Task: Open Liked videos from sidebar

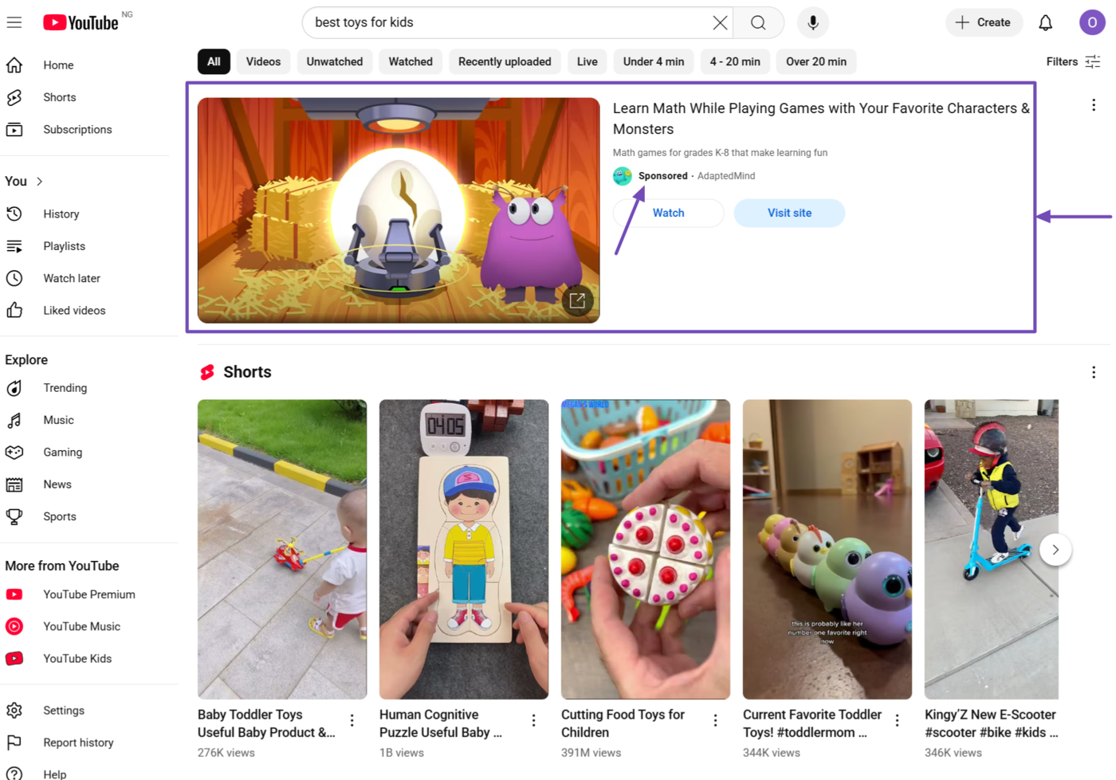Action: point(73,310)
